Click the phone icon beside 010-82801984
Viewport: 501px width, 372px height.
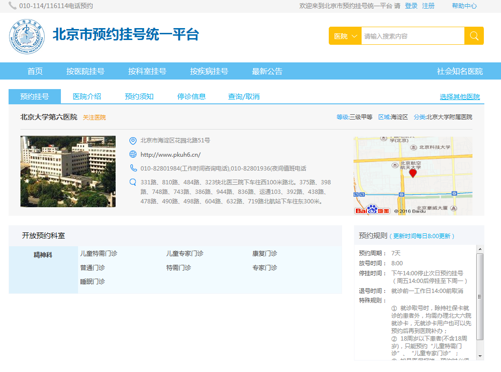pyautogui.click(x=133, y=168)
